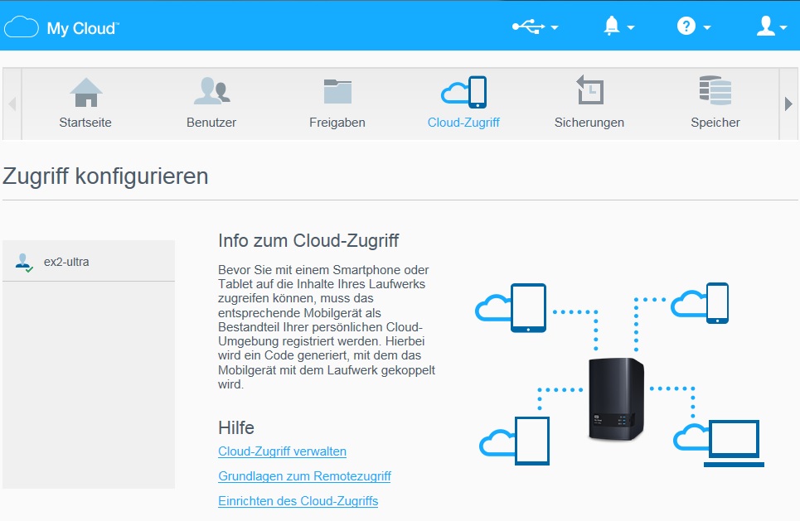Screen dimensions: 800x521
Task: Select the Cloud-Zugriff cloud phone icon
Action: point(463,92)
